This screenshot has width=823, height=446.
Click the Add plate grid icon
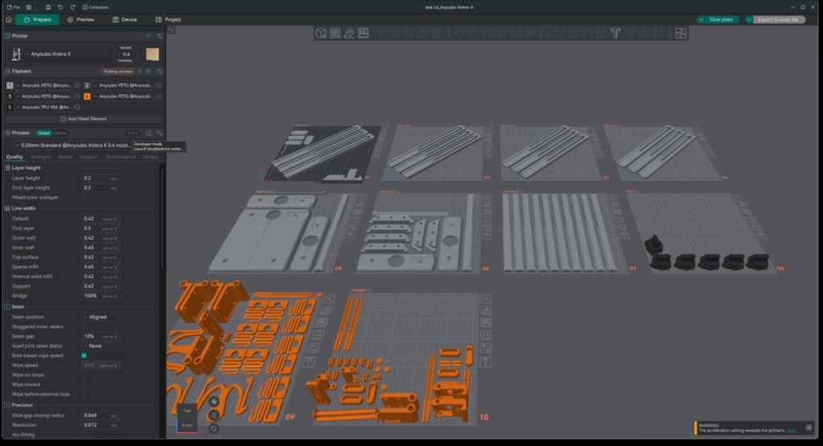click(x=335, y=33)
